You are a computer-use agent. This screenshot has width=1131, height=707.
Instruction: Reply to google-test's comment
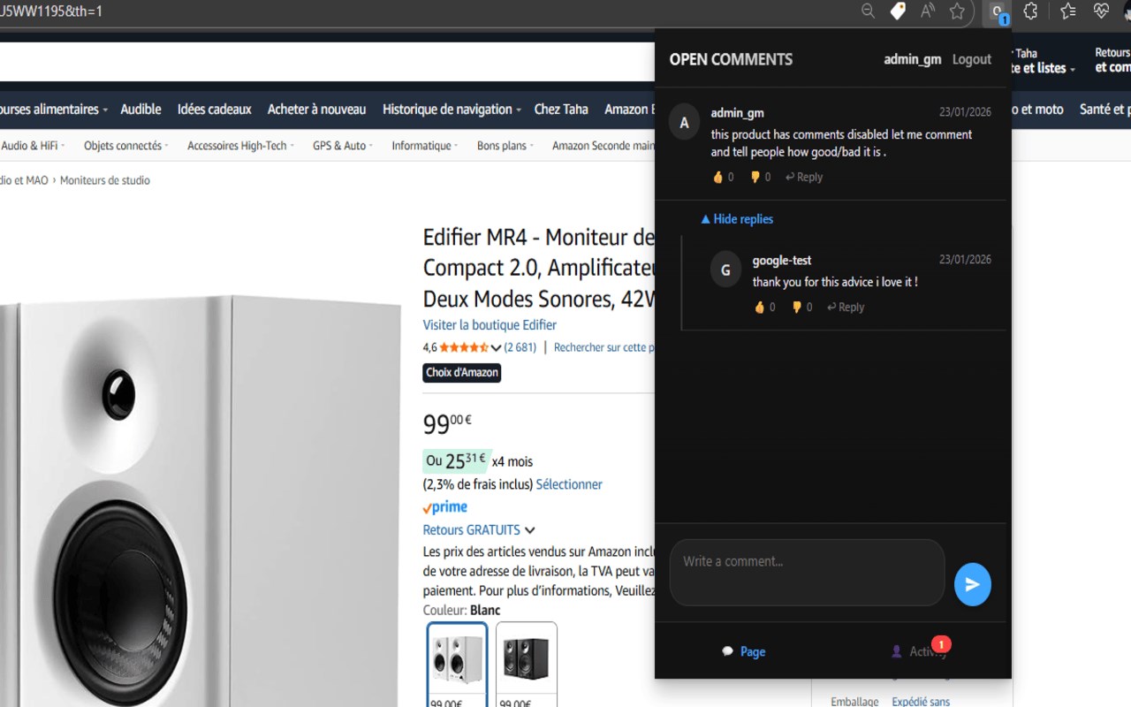coord(846,307)
